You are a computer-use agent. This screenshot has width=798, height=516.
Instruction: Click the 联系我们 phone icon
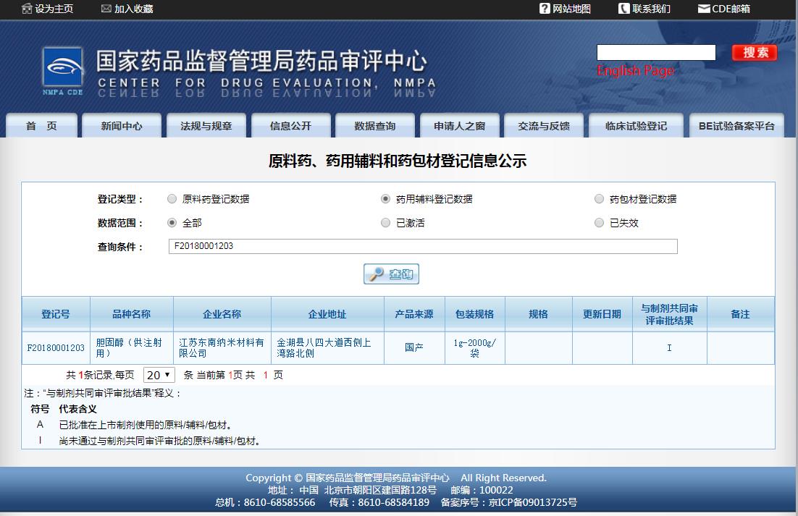623,9
